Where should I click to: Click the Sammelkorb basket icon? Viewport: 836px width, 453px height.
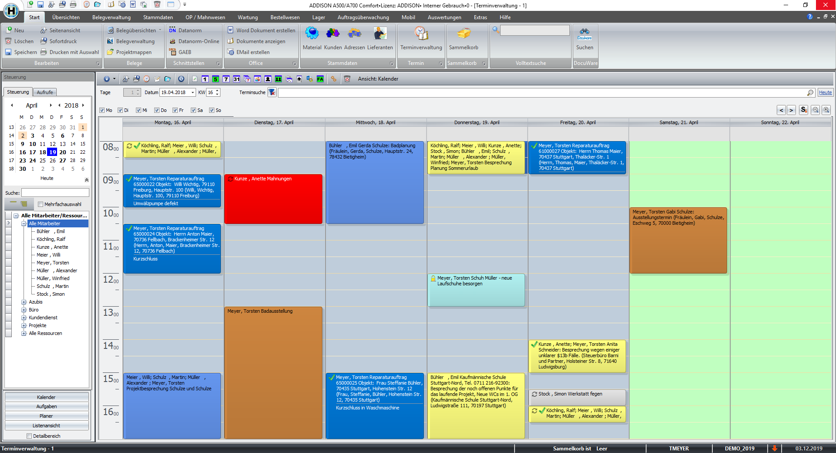point(464,34)
